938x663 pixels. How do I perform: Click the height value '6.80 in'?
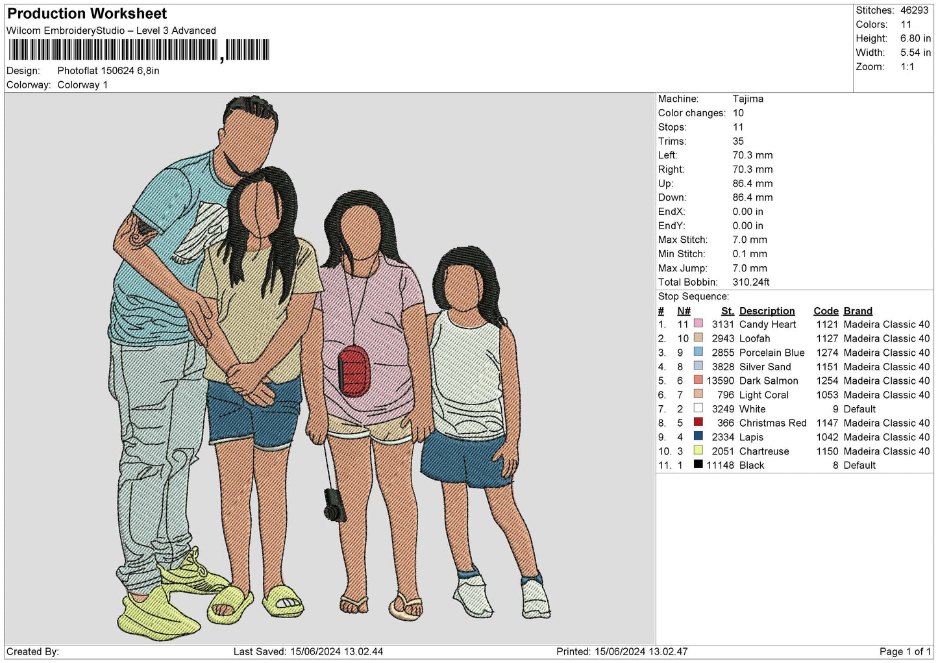915,38
